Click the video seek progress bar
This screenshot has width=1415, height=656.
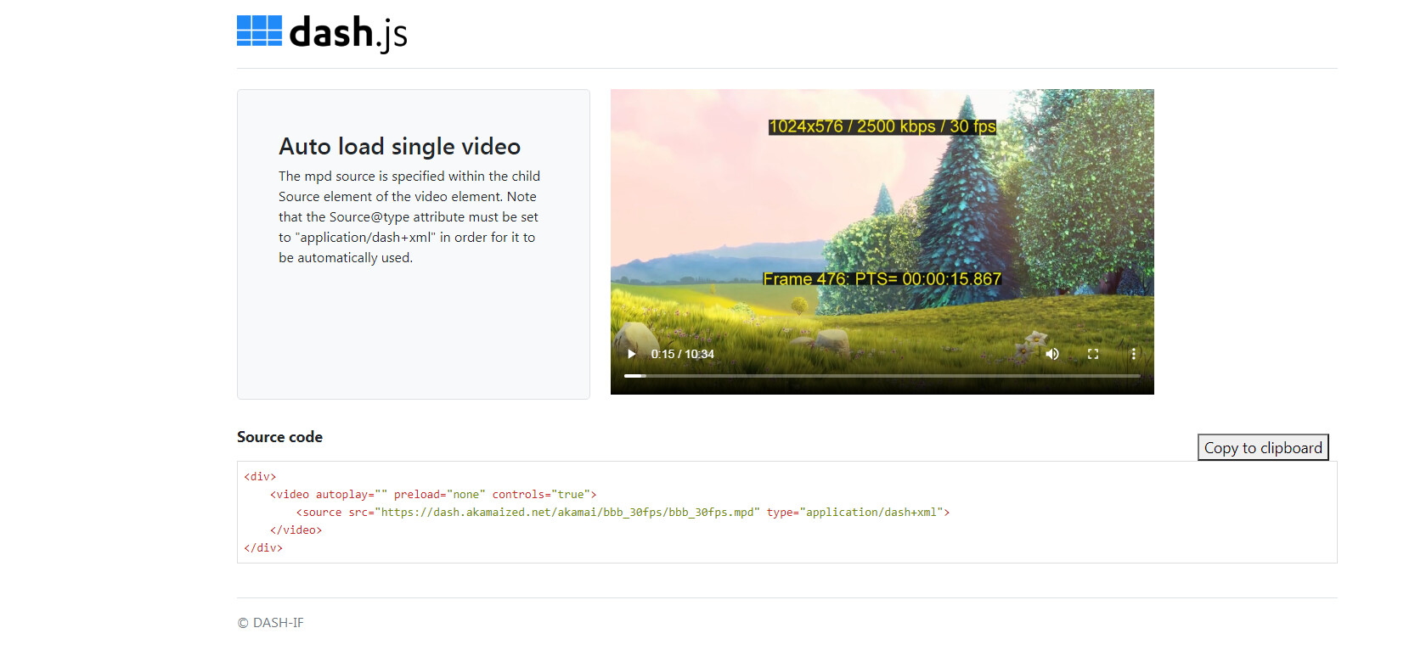(882, 375)
